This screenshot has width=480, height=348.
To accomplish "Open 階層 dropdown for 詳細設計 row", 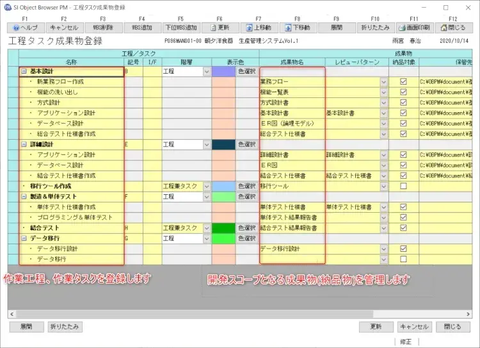I will pos(207,144).
